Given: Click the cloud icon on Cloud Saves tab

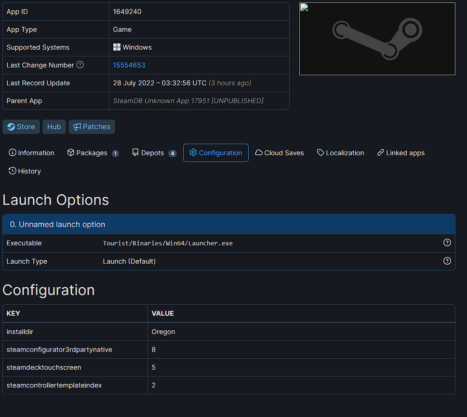Looking at the screenshot, I should [x=259, y=152].
